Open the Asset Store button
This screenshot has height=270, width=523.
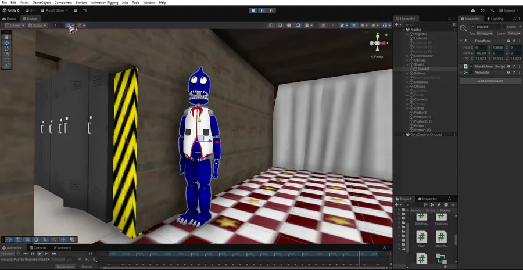tap(55, 10)
